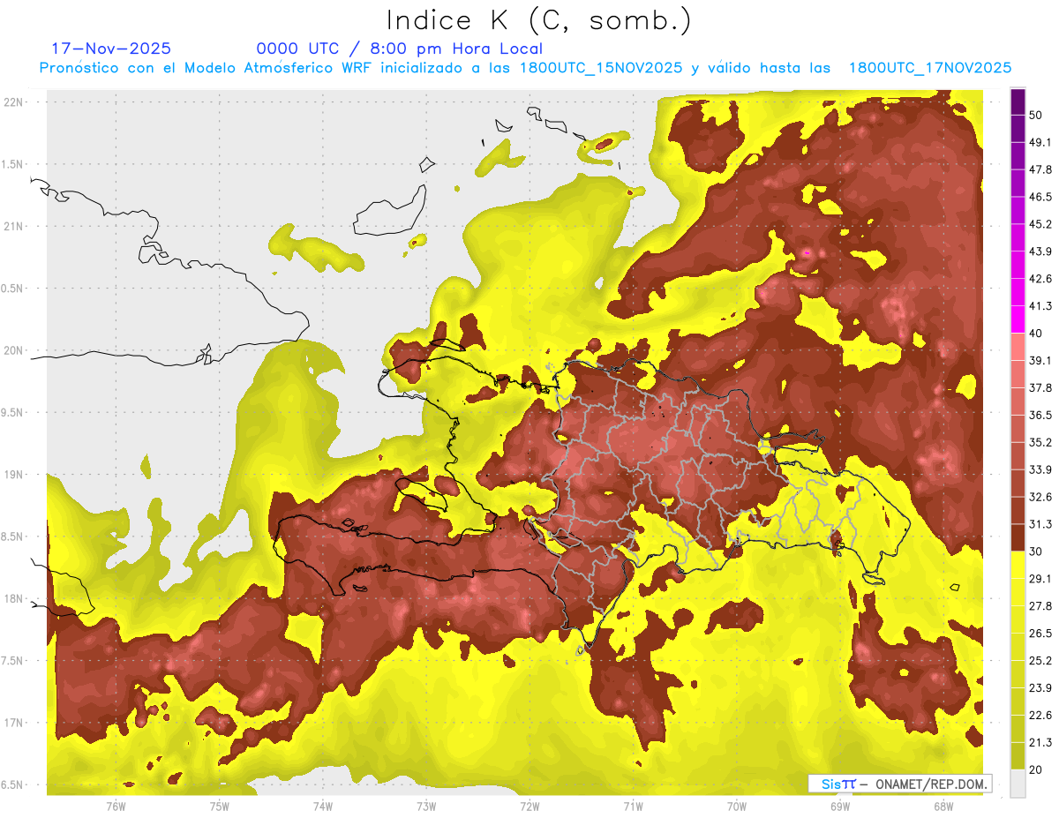Click the 74W longitude label
1059x818 pixels.
click(323, 806)
